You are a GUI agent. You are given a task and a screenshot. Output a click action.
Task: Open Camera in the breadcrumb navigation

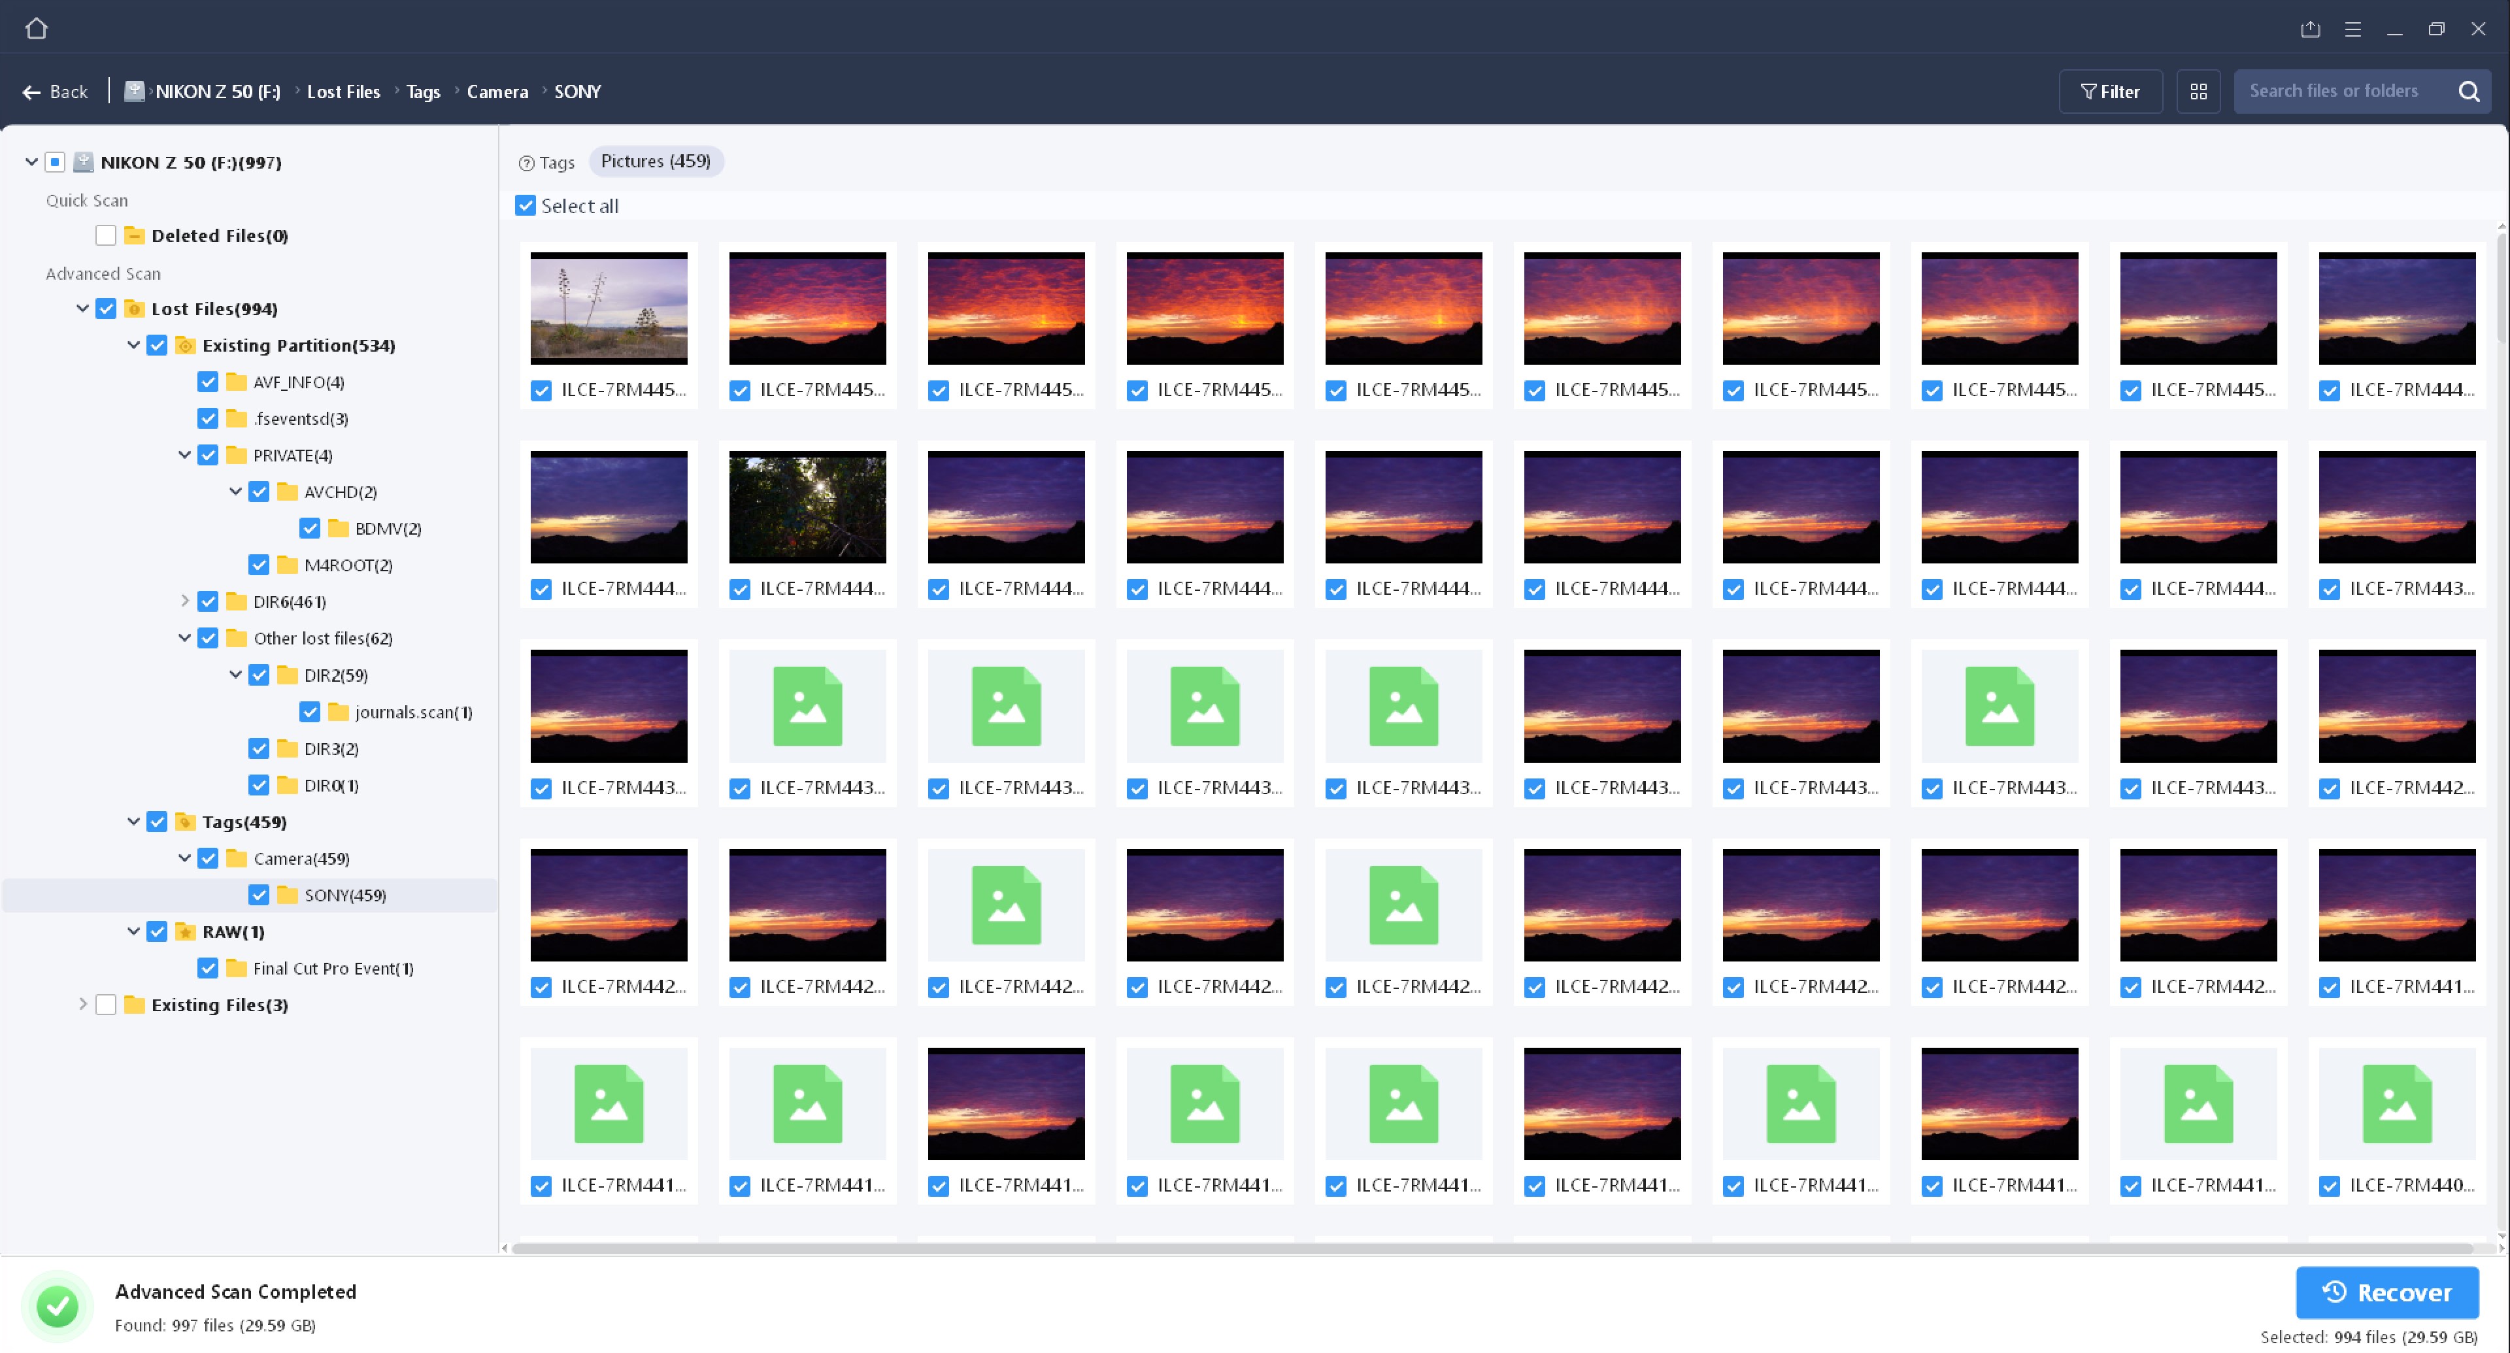point(497,91)
